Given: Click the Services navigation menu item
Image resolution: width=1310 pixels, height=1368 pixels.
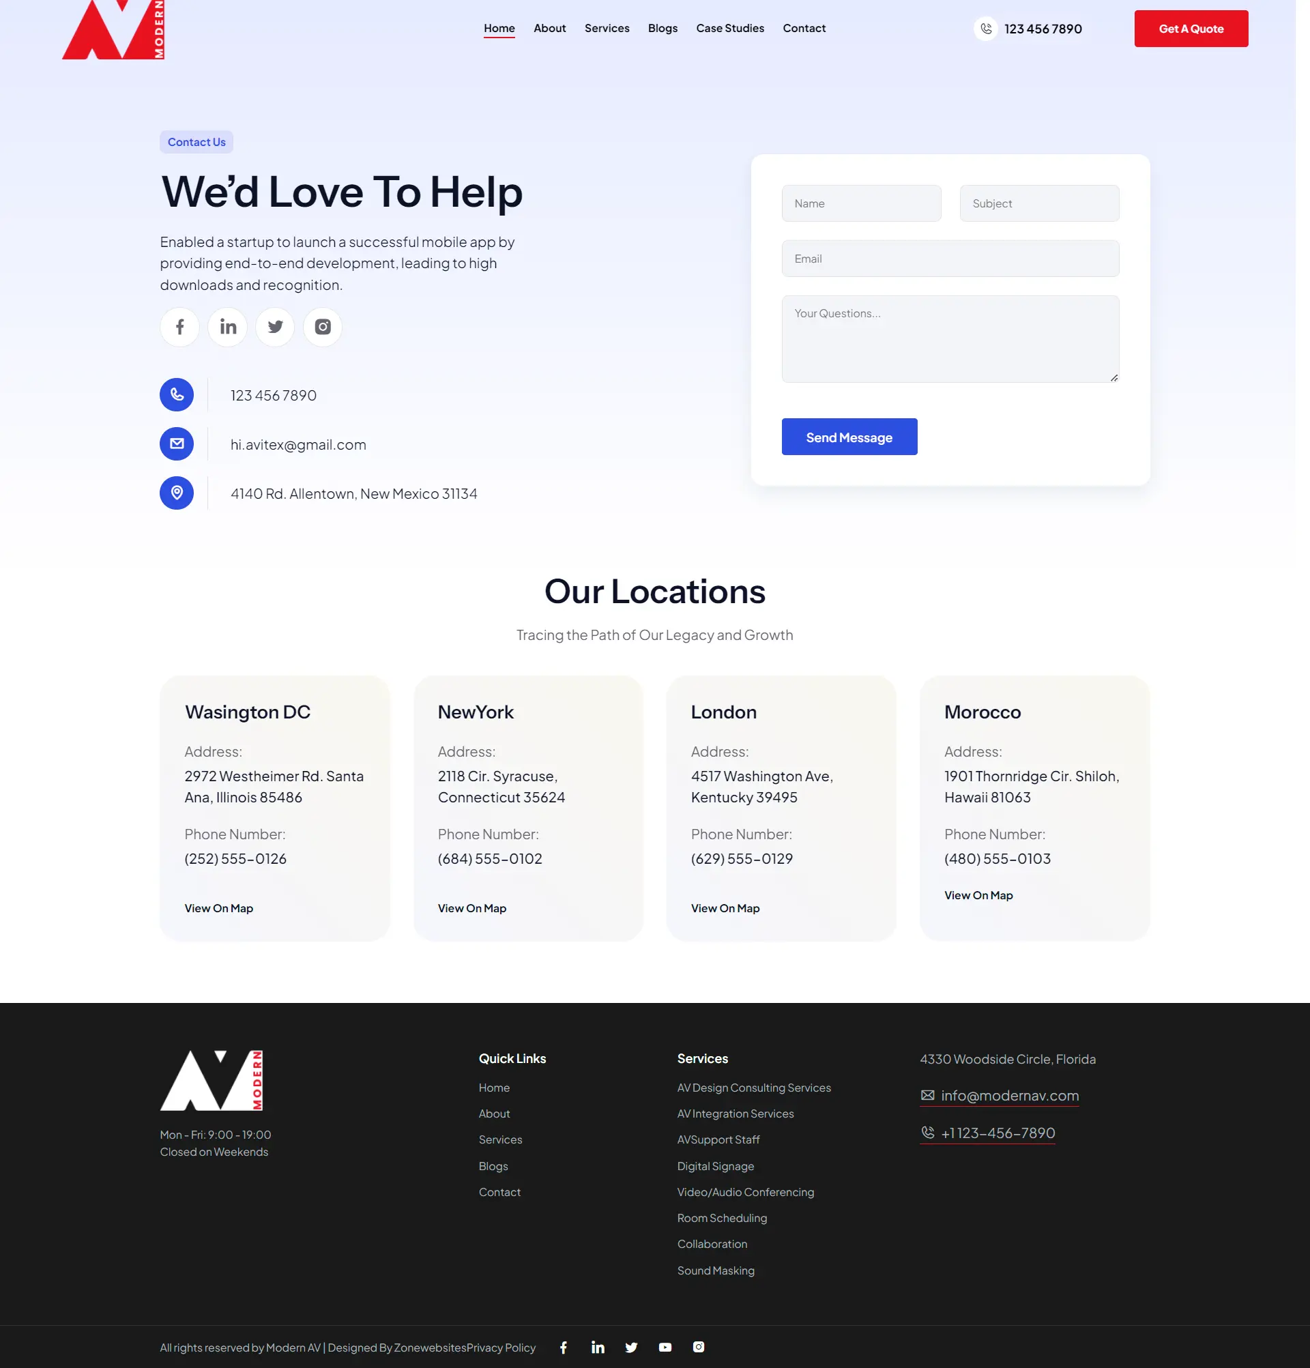Looking at the screenshot, I should (607, 28).
